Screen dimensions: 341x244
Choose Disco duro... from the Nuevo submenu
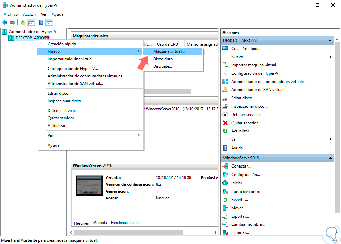click(172, 59)
